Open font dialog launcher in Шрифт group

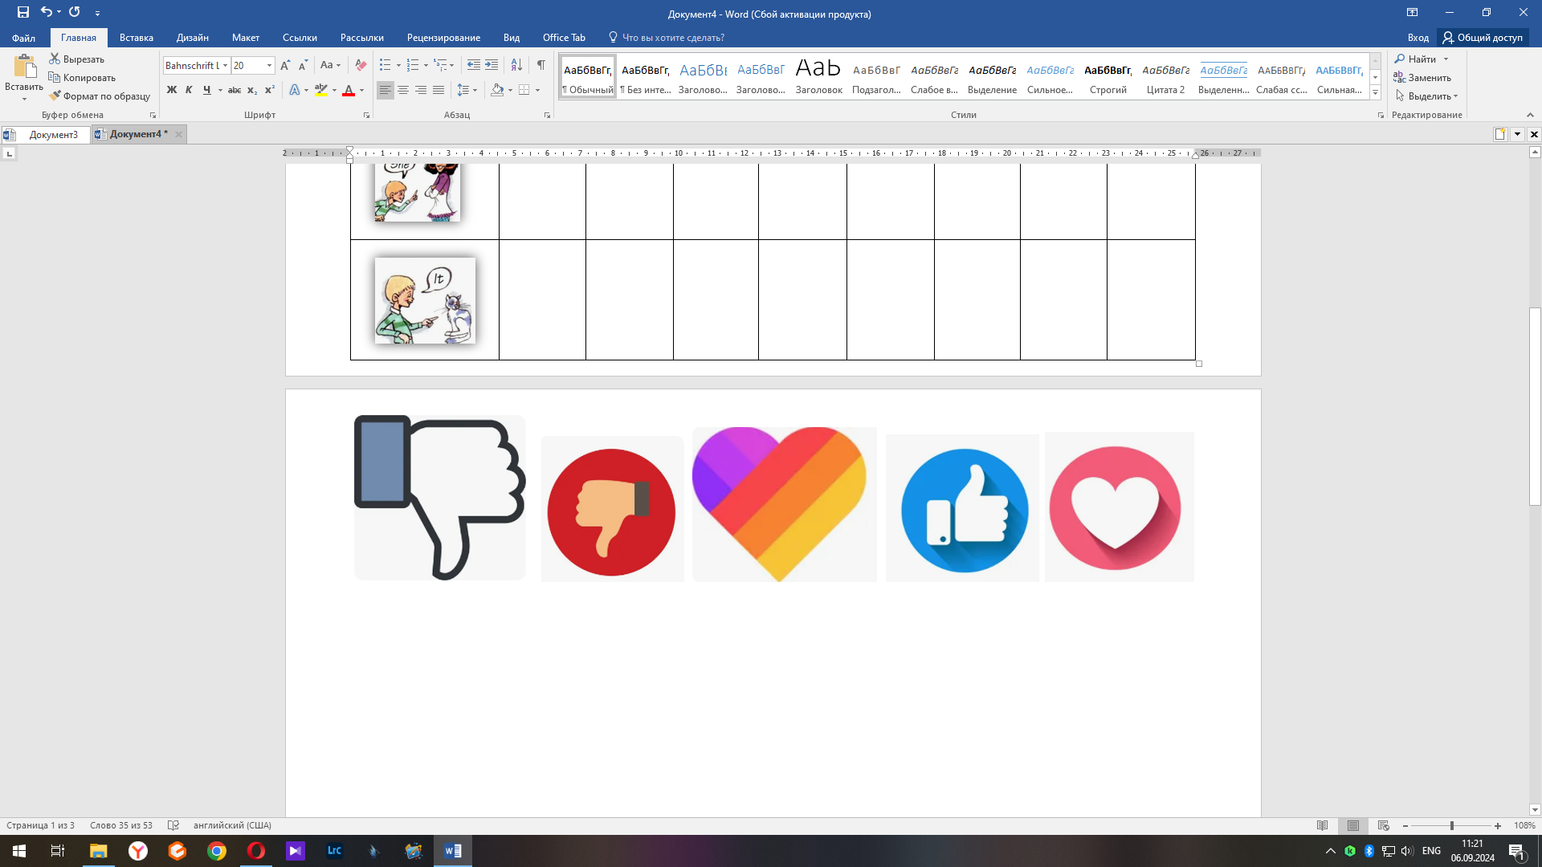tap(366, 116)
